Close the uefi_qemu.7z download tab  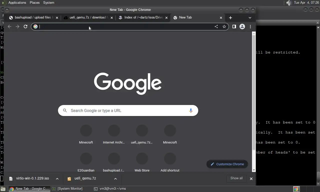pos(112,18)
